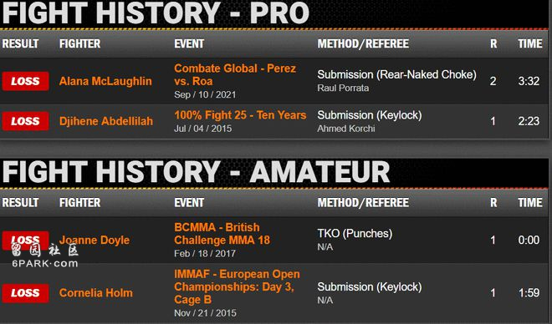
Task: Click METHOD/REFEREE header in Amateur table
Action: [363, 202]
